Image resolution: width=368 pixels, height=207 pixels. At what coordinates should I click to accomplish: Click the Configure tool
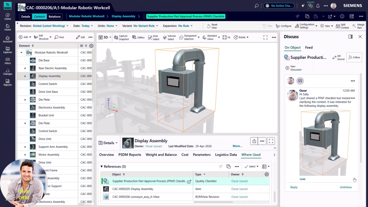tap(284, 26)
